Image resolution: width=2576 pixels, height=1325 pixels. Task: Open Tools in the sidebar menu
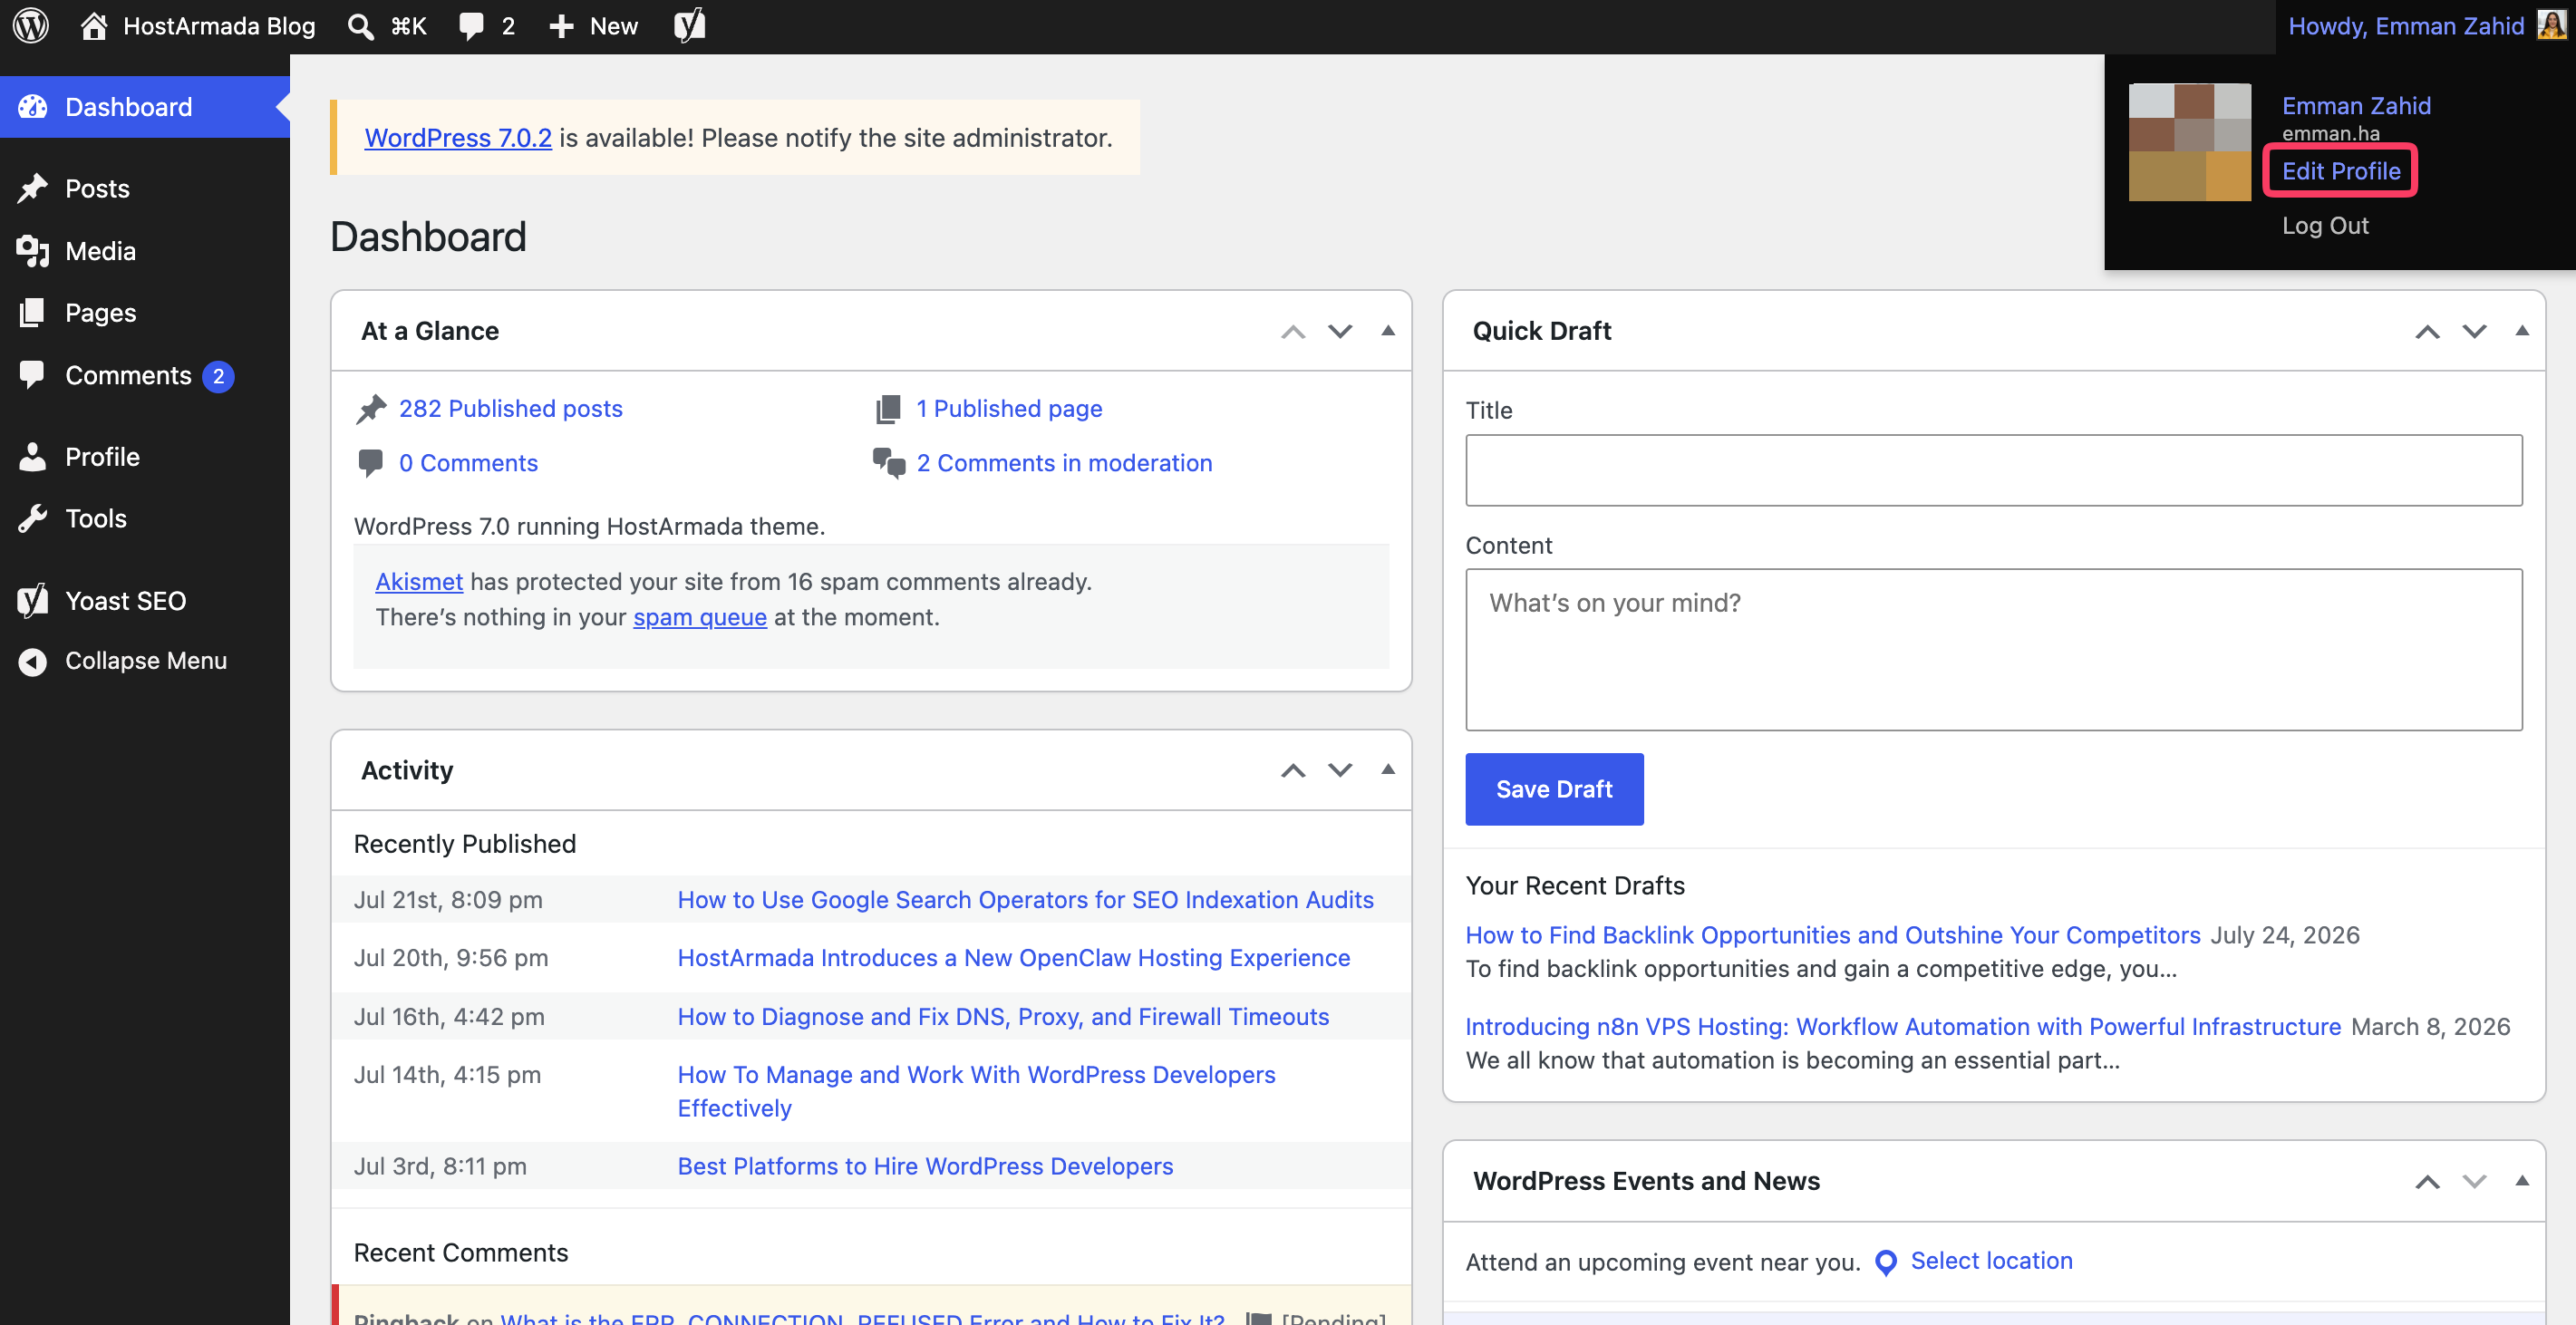pos(145,519)
